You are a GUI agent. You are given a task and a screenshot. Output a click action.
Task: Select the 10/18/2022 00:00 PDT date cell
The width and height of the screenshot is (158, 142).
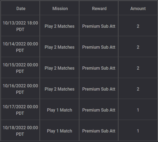click(x=20, y=131)
